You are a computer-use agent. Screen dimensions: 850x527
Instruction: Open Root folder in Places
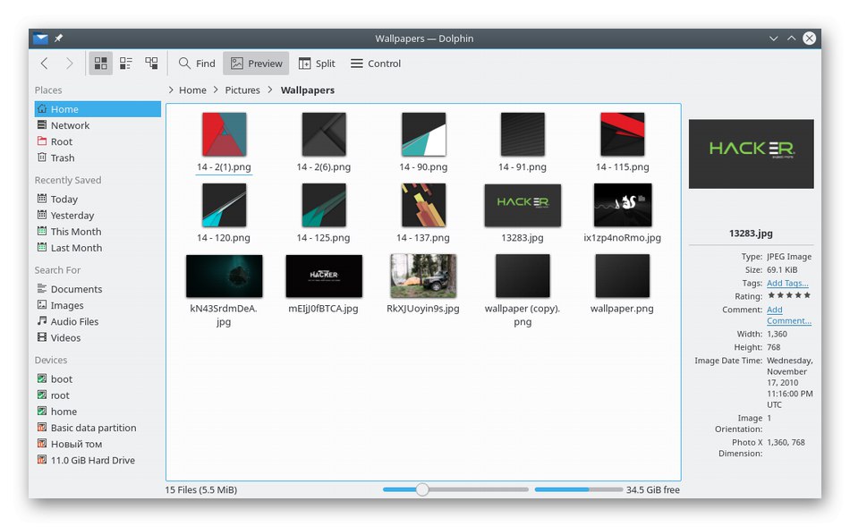(98, 141)
